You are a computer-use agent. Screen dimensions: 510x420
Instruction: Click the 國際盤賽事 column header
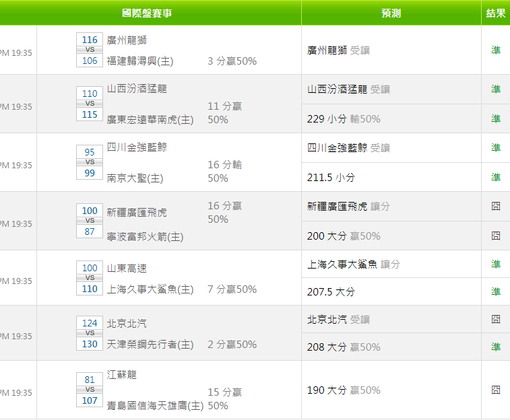[147, 13]
